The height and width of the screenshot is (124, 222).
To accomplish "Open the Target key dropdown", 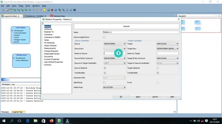I will [x=168, y=49].
